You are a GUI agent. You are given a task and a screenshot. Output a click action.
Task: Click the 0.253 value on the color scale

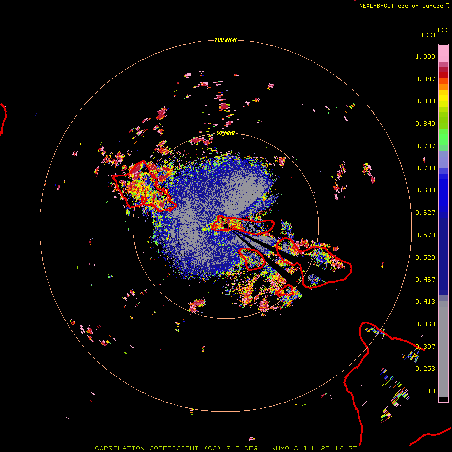tap(425, 369)
